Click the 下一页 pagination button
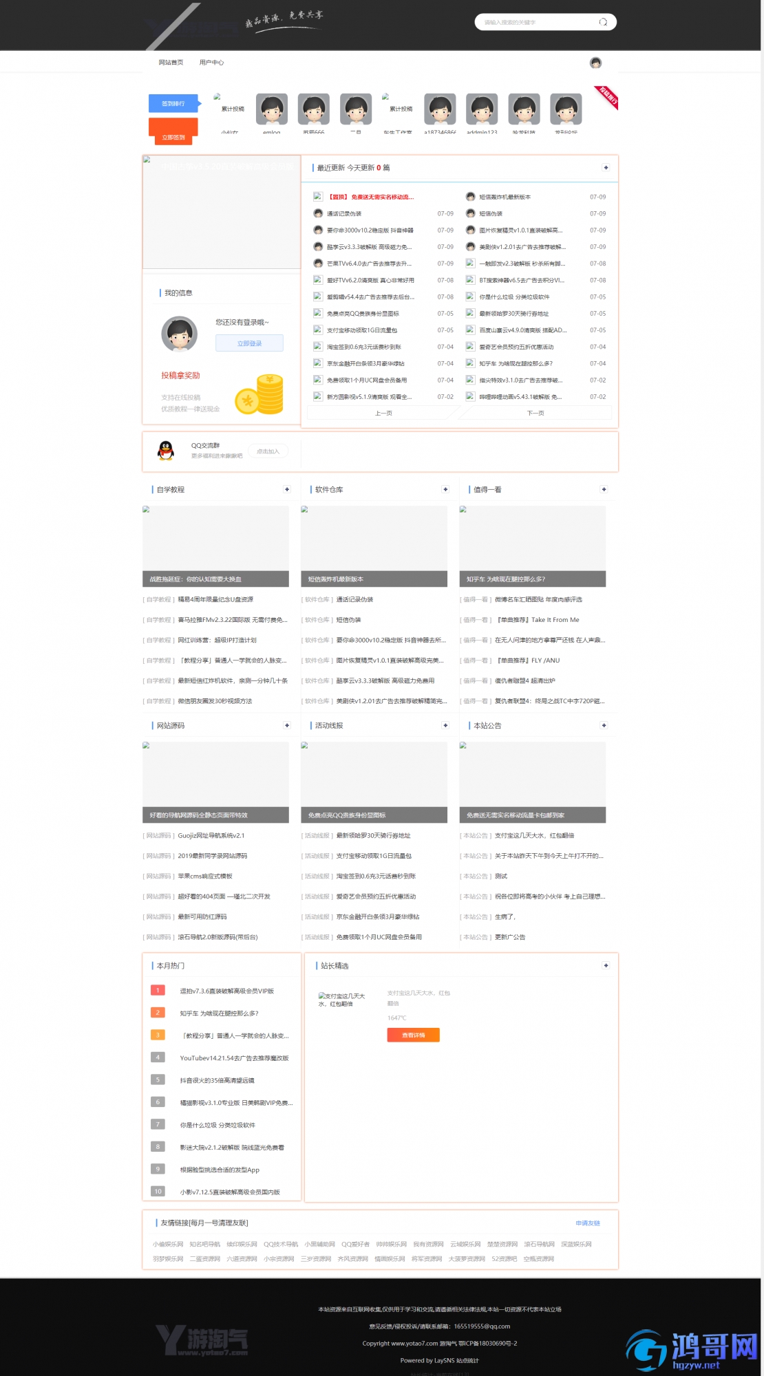This screenshot has height=1376, width=764. [535, 413]
